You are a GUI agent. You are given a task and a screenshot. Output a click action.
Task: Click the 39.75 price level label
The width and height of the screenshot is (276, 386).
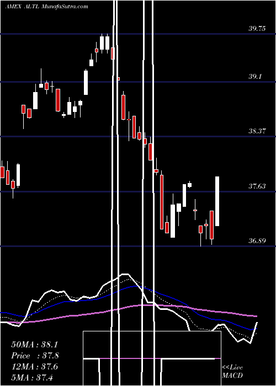[257, 29]
